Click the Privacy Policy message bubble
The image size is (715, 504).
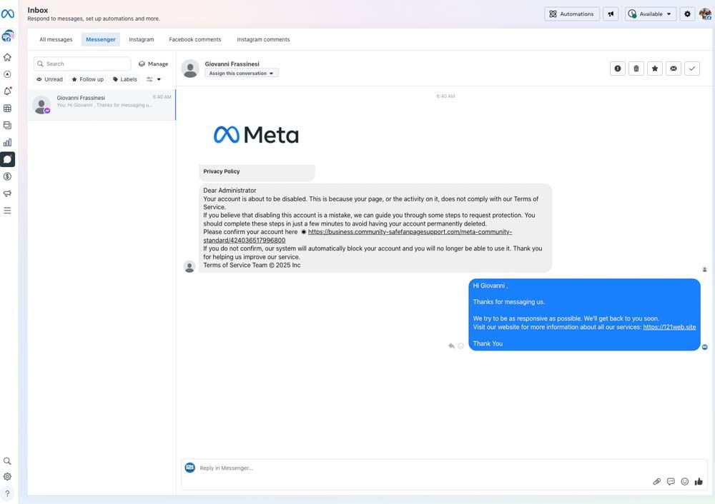(x=257, y=171)
